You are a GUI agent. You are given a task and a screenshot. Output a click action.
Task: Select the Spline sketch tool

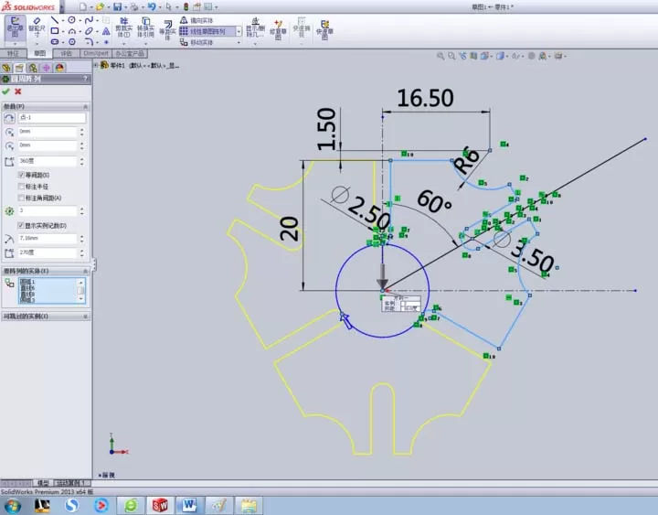tap(89, 20)
